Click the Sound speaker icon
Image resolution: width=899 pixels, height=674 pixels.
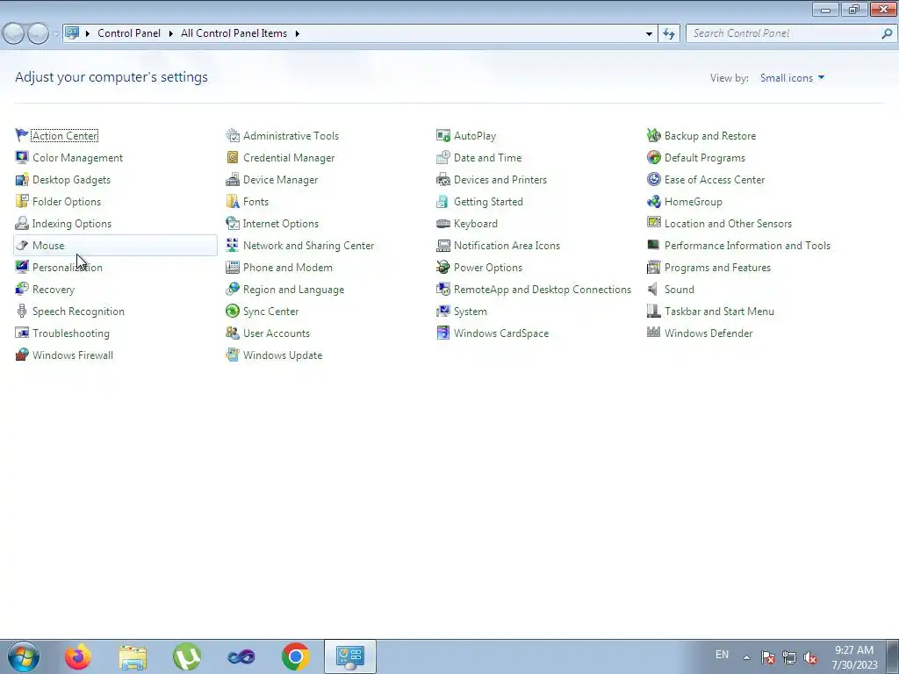coord(652,289)
